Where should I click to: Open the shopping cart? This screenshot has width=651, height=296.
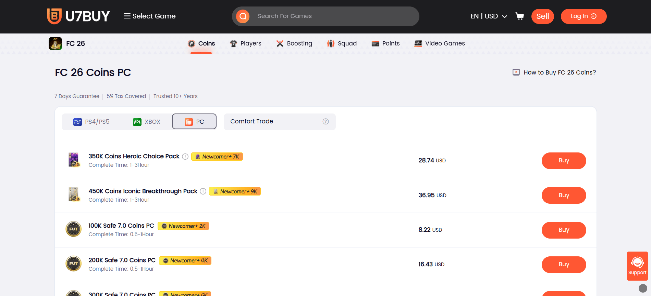pos(519,16)
